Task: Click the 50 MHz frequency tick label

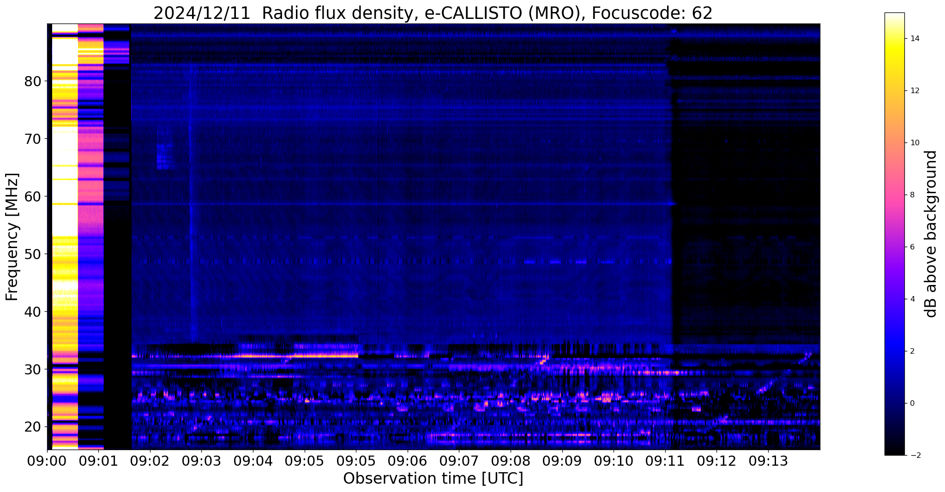Action: pyautogui.click(x=32, y=254)
